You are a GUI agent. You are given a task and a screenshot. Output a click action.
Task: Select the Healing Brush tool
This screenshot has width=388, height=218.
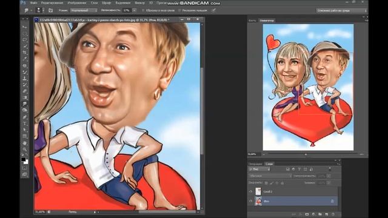[x=25, y=66]
